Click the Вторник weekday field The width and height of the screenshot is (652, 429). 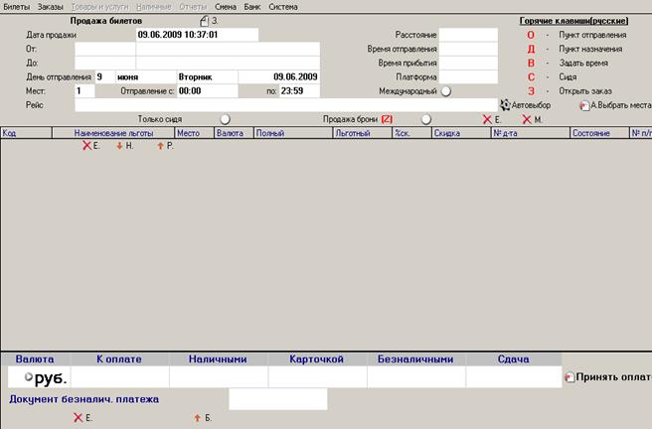coord(208,76)
